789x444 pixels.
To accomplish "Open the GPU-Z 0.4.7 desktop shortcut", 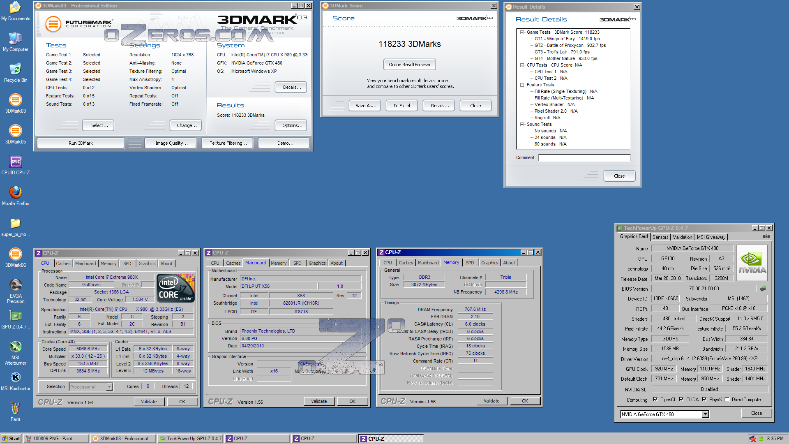I will click(x=15, y=319).
